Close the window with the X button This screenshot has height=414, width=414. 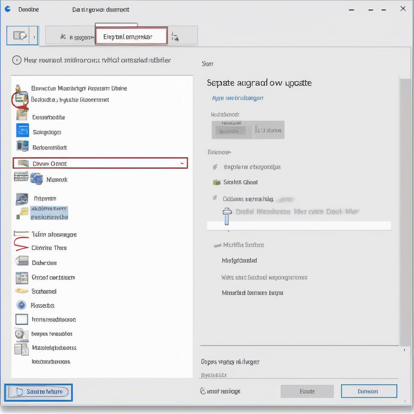pyautogui.click(x=403, y=9)
